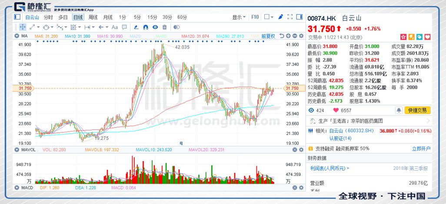Viewport: 446px width, 204px height.
Task: Expand trend line tool options arrow
Action: [38, 27]
